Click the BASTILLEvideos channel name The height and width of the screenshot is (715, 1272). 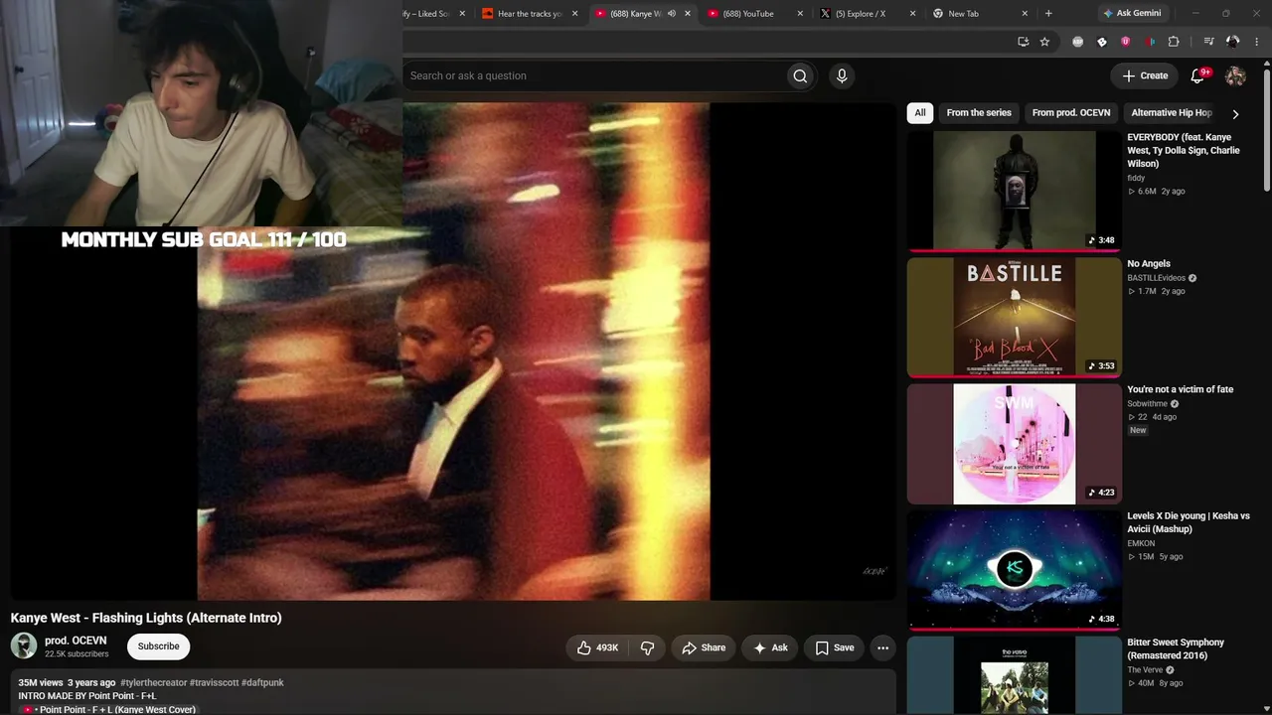(1156, 278)
